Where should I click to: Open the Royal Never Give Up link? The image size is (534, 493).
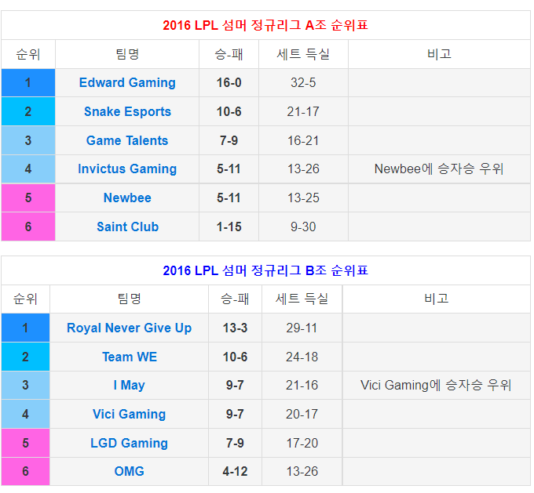129,328
